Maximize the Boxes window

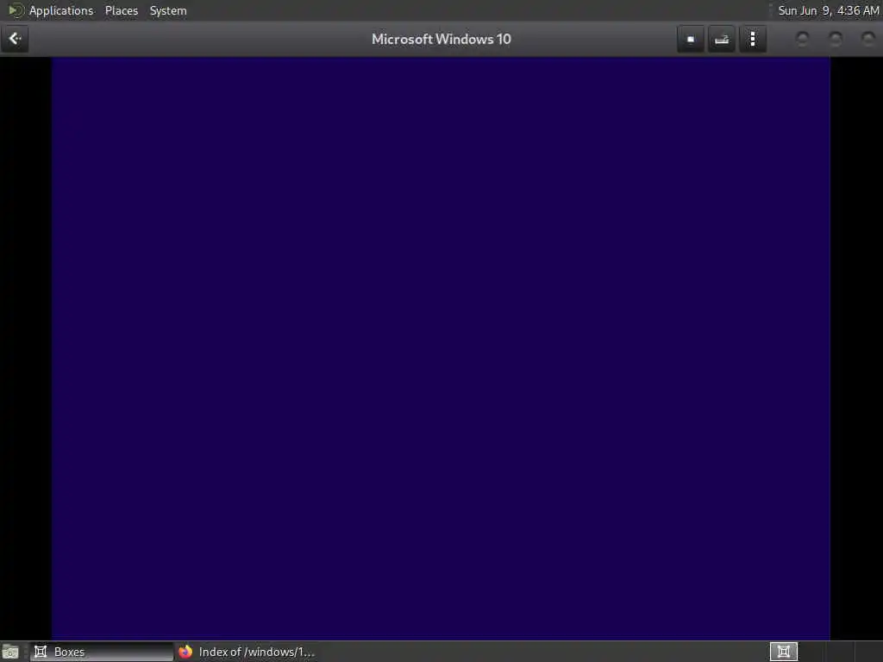pos(836,39)
